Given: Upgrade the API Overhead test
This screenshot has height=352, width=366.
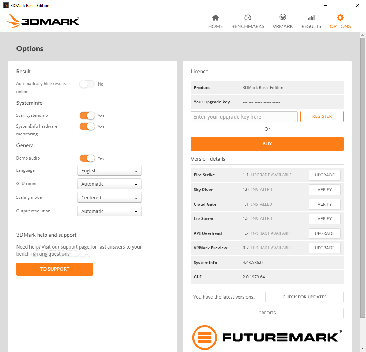Looking at the screenshot, I should (324, 233).
